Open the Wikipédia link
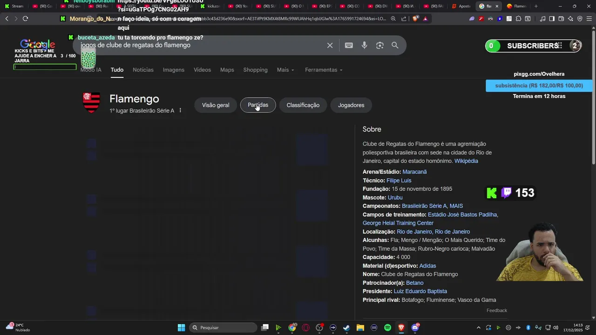The width and height of the screenshot is (596, 335). click(466, 161)
